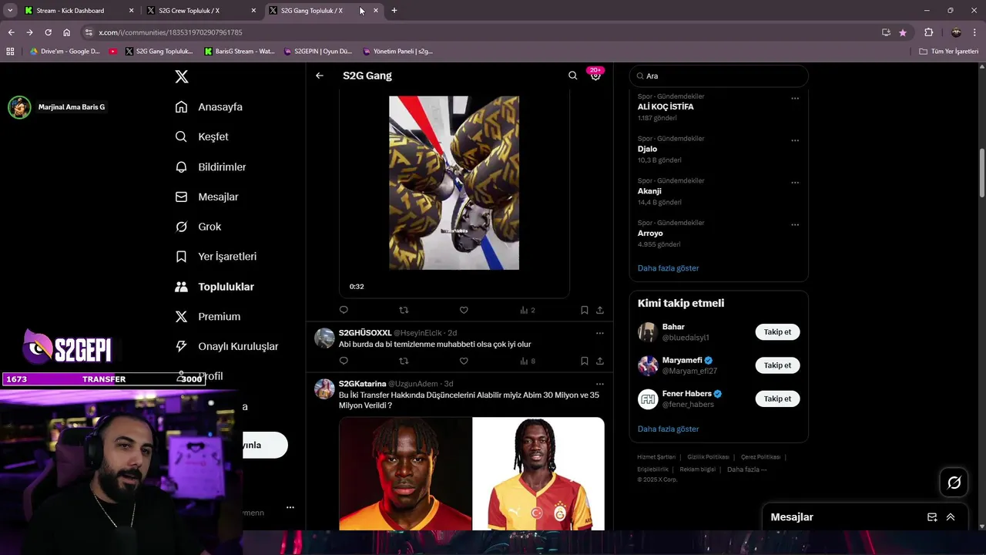Expand the Mesajlar drawer
This screenshot has height=555, width=986.
pos(951,517)
